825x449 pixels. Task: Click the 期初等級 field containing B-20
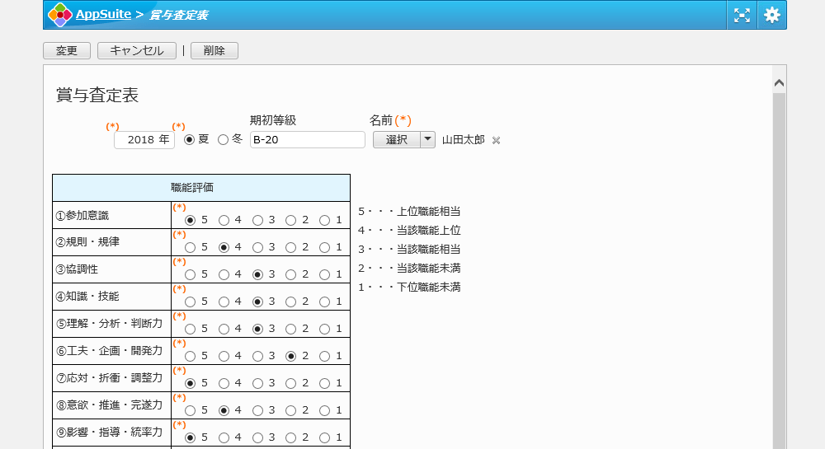[x=307, y=140]
